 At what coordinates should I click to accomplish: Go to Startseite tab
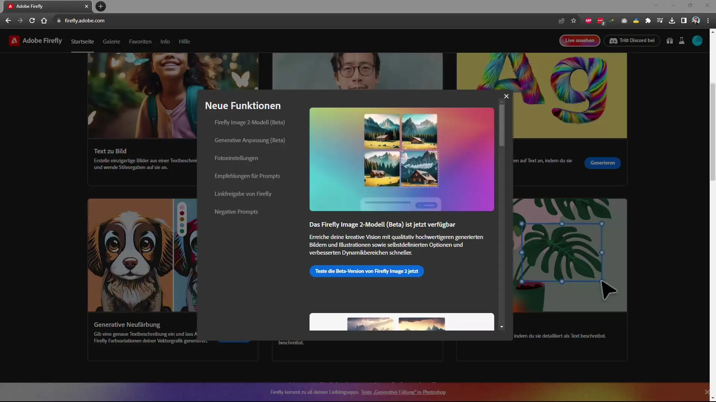pyautogui.click(x=82, y=42)
